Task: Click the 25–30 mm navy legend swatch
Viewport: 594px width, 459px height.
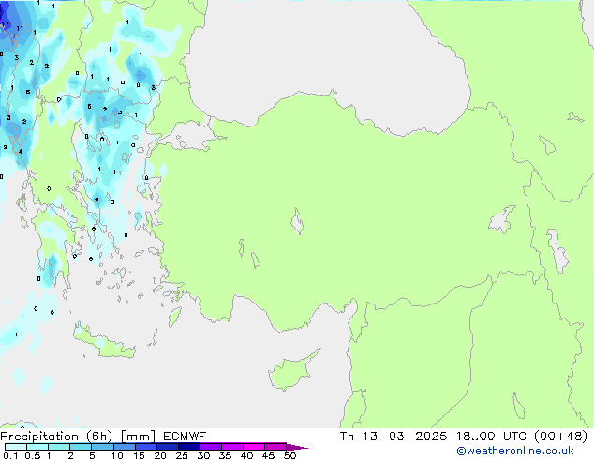Action: point(188,447)
